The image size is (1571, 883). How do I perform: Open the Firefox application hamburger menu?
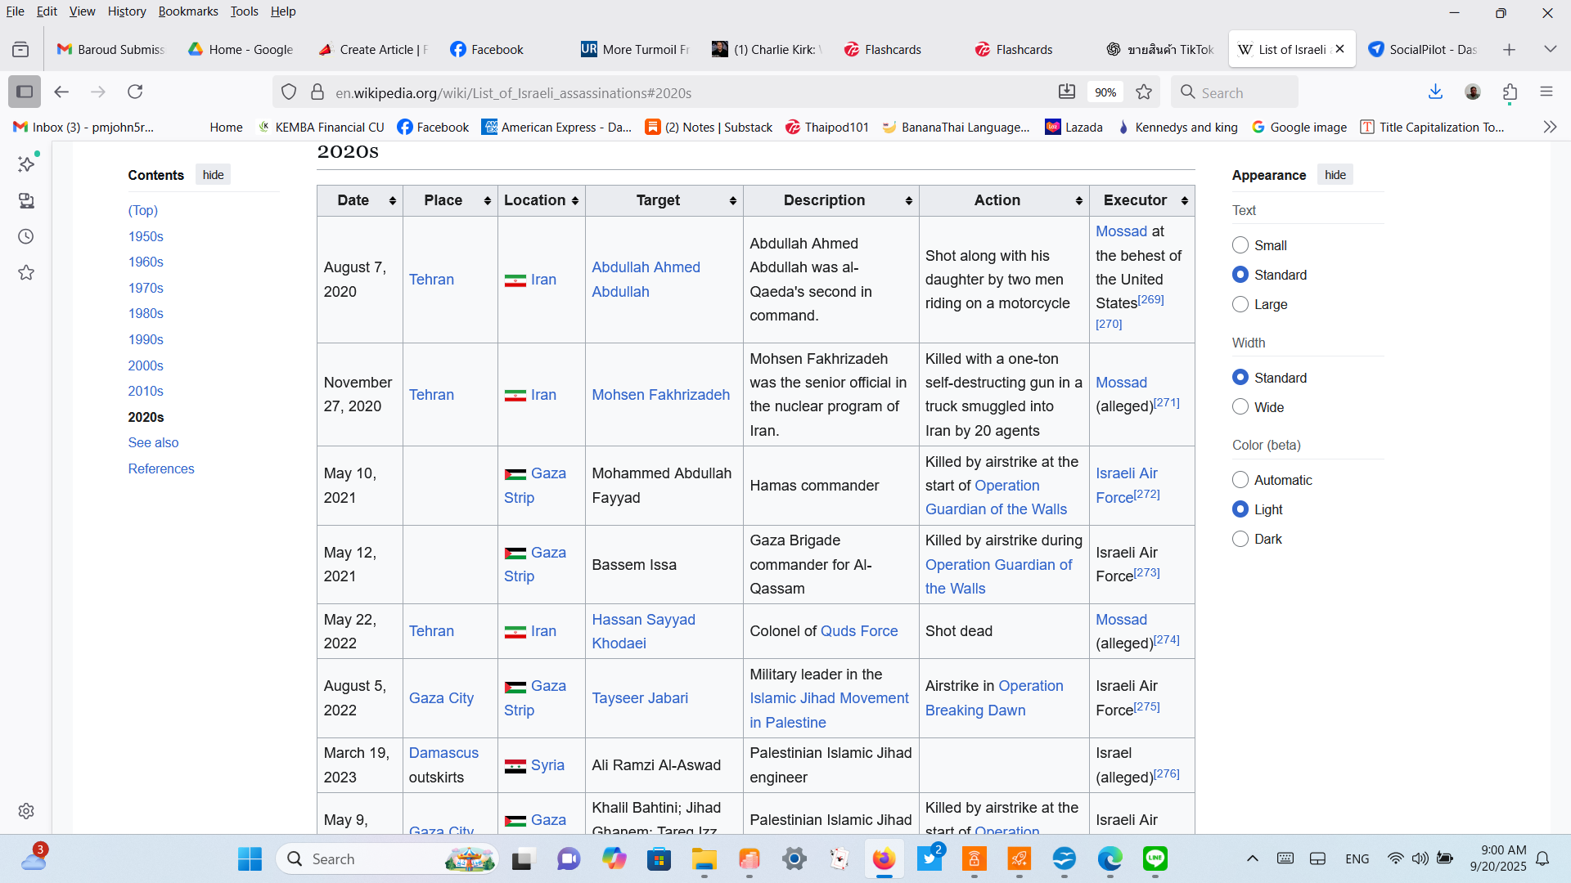point(1546,92)
